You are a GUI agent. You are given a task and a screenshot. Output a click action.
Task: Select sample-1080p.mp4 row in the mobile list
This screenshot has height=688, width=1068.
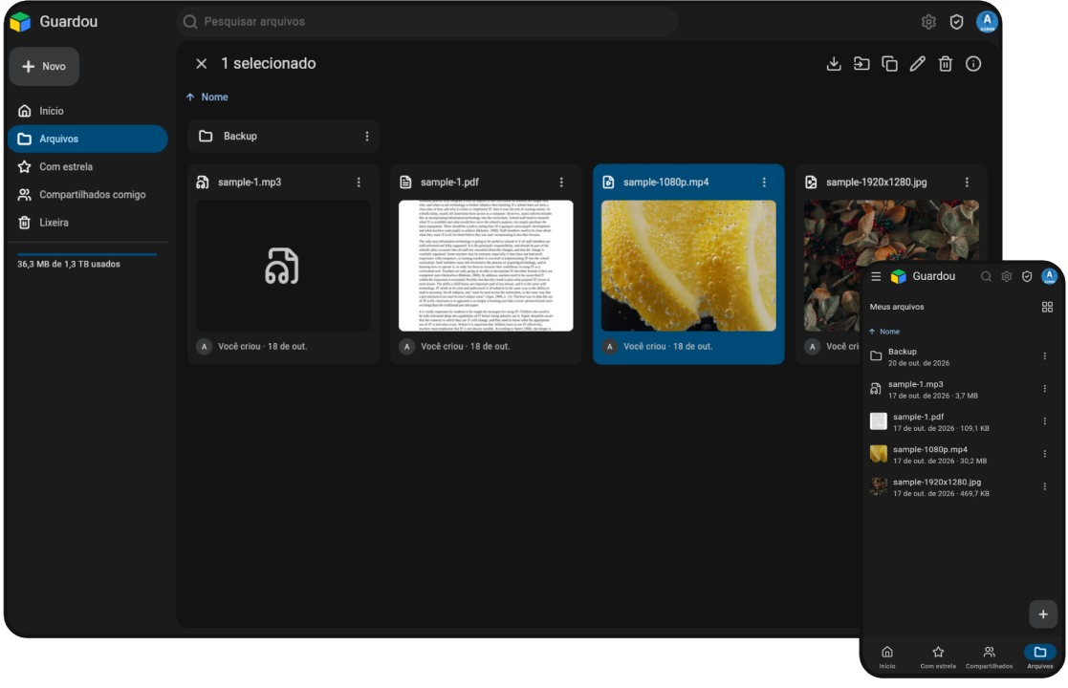pos(963,455)
